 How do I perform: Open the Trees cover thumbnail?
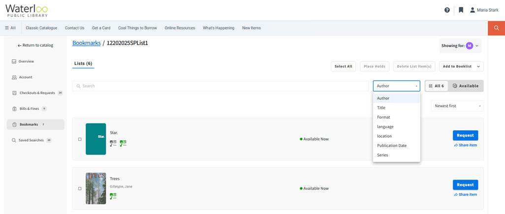pyautogui.click(x=95, y=188)
